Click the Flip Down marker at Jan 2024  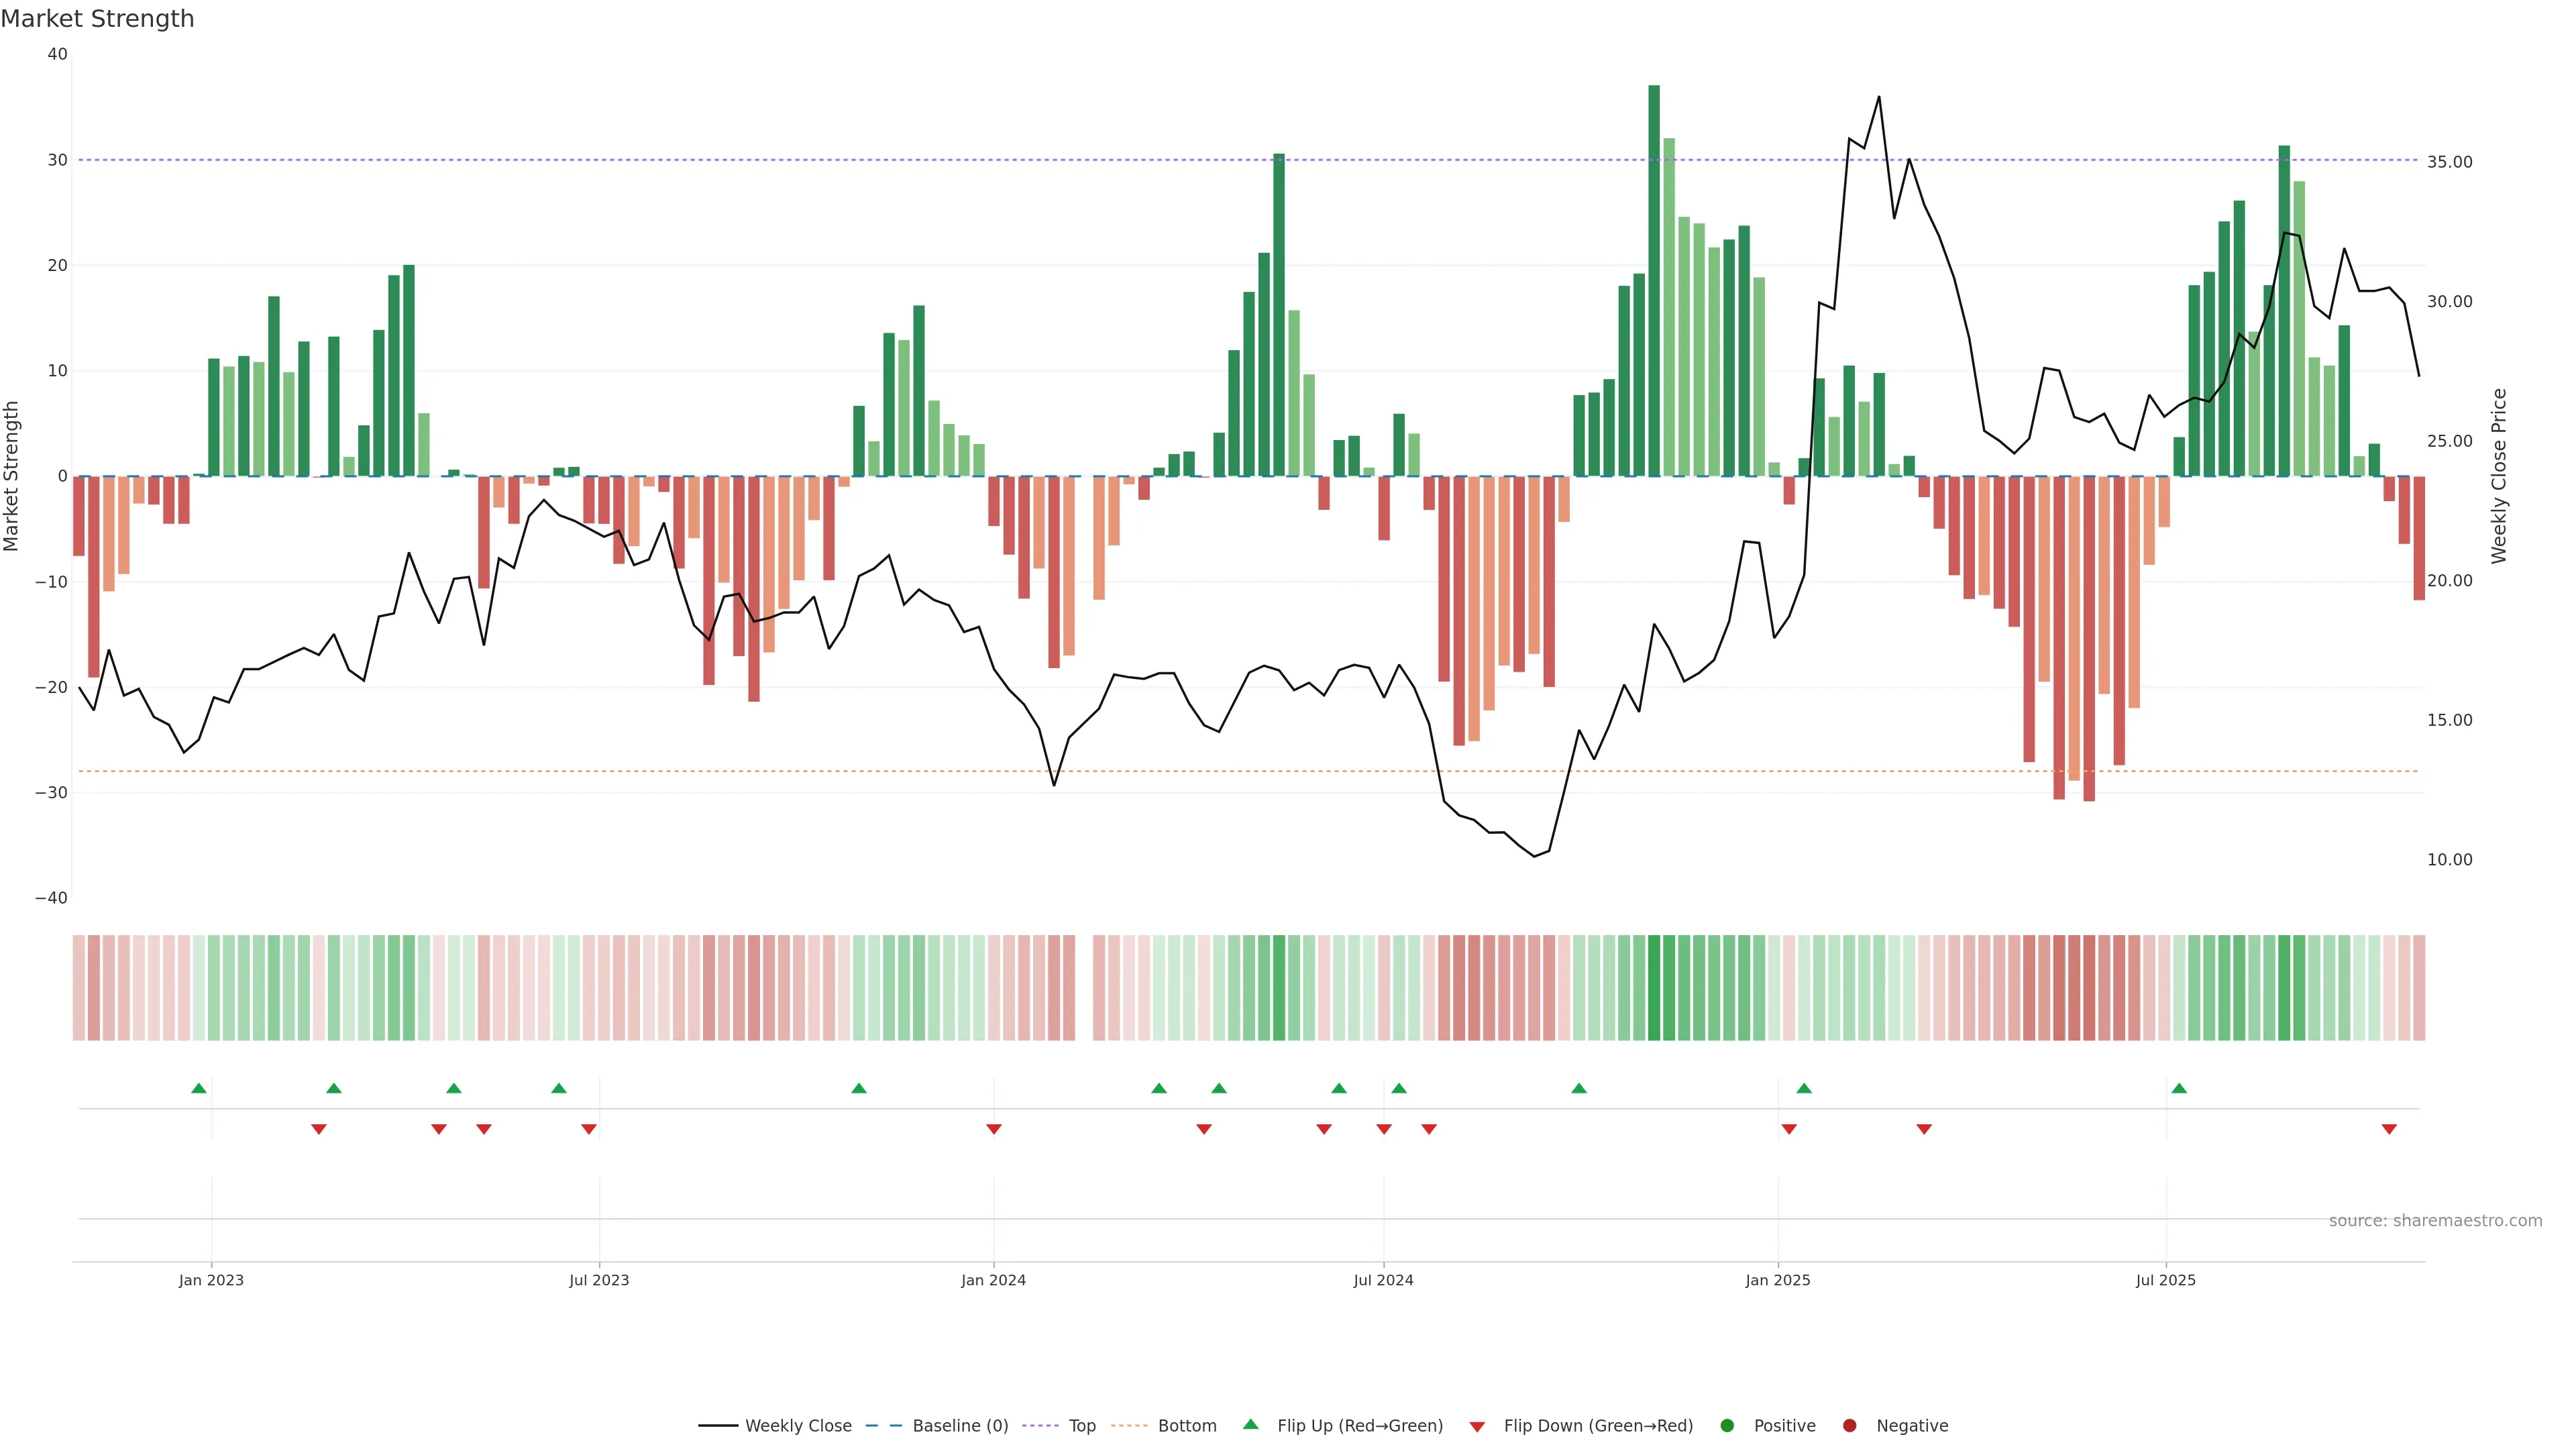(994, 1129)
